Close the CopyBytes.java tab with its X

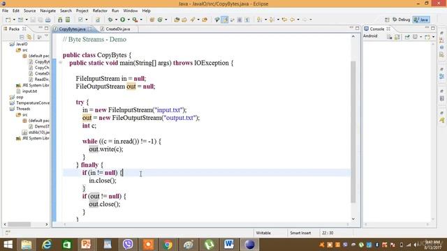(90, 29)
